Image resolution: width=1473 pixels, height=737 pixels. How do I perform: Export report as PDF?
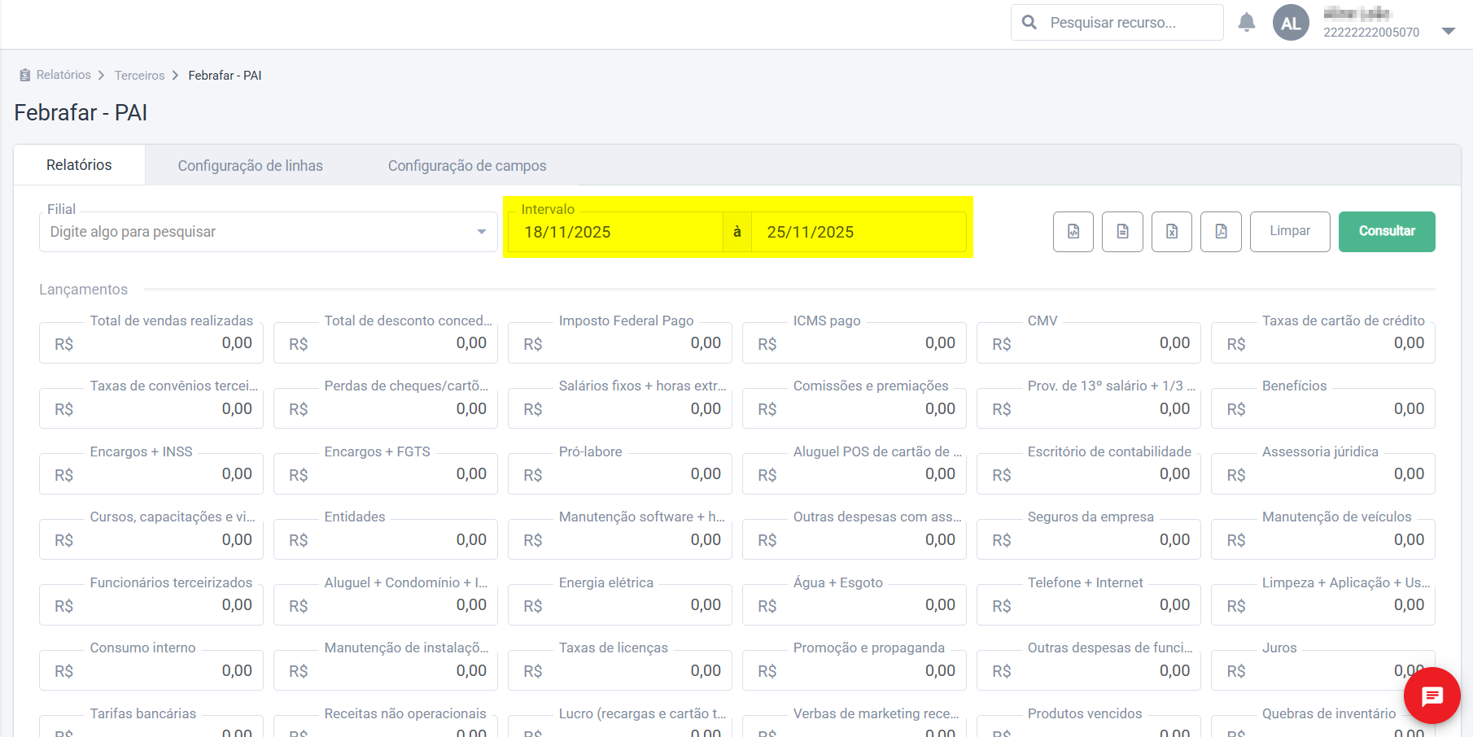click(x=1221, y=232)
